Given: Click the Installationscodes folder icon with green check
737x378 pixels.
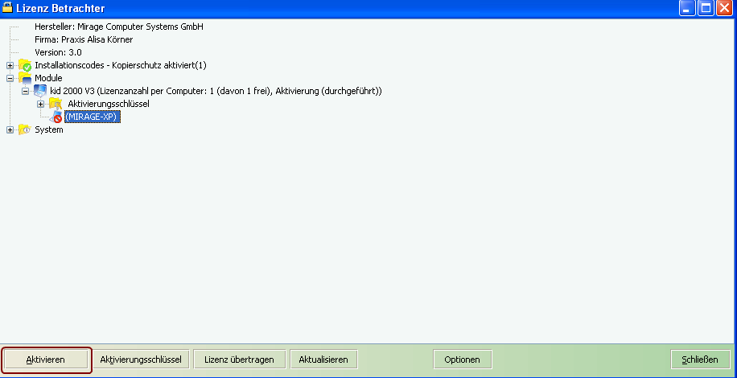Looking at the screenshot, I should click(x=25, y=65).
